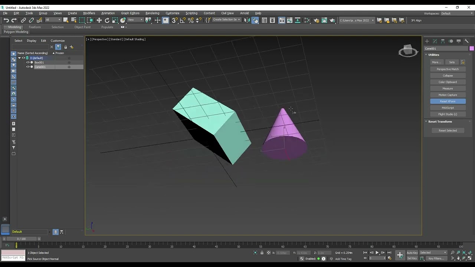This screenshot has width=475, height=267.
Task: Open Render Setup teapot icon
Action: click(x=316, y=20)
